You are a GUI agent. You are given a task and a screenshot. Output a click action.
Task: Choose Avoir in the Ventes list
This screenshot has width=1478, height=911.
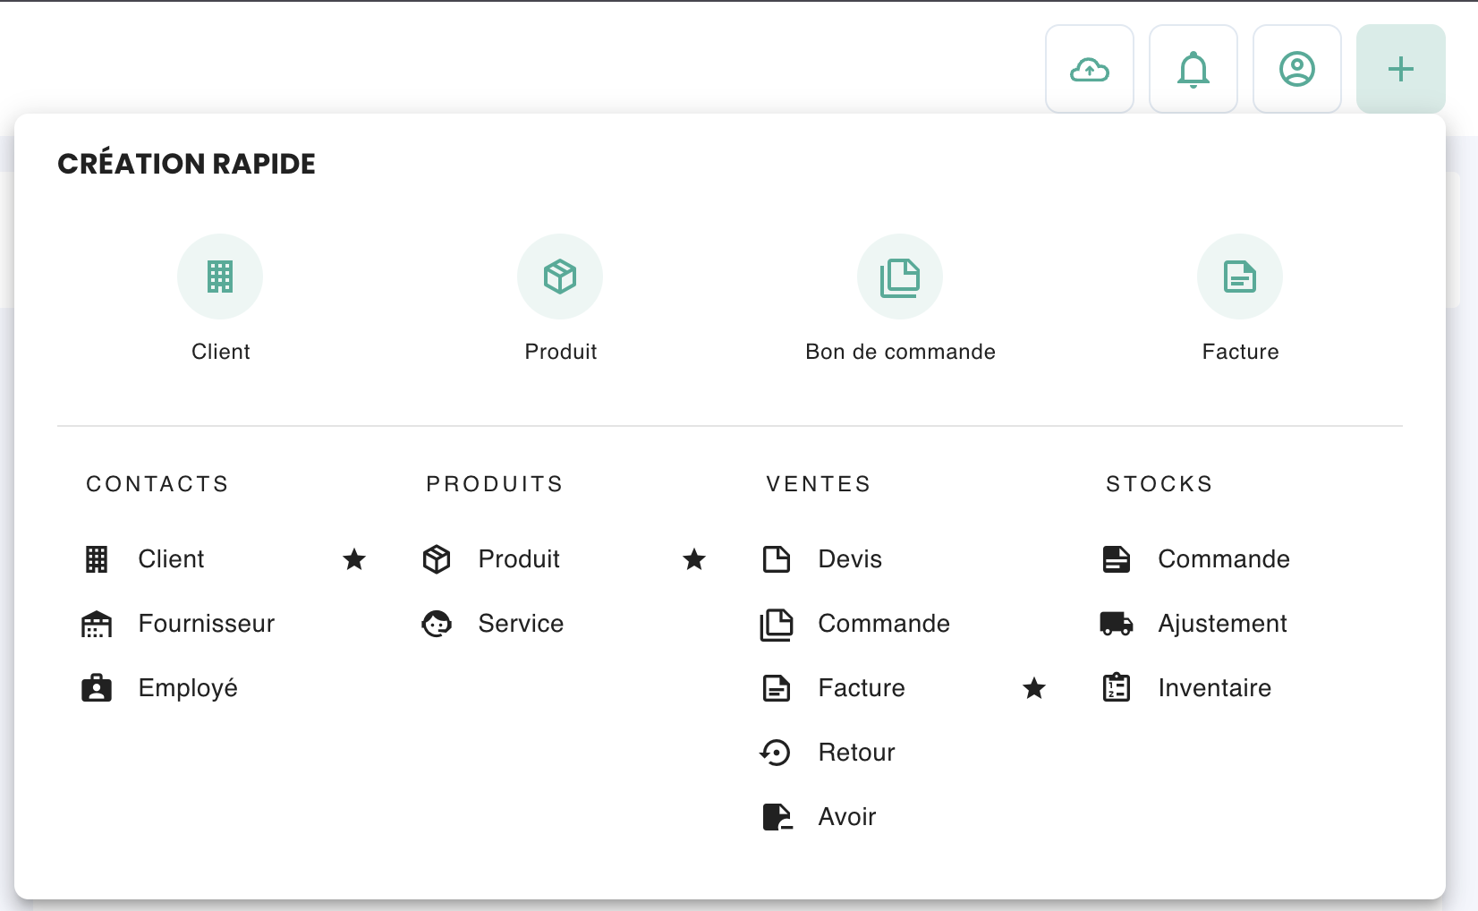(847, 817)
